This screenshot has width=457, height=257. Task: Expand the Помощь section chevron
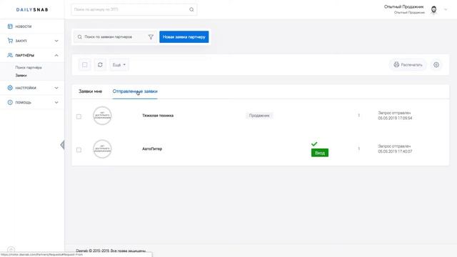click(56, 102)
